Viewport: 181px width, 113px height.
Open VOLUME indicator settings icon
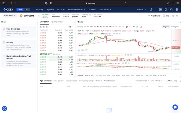click(128, 55)
